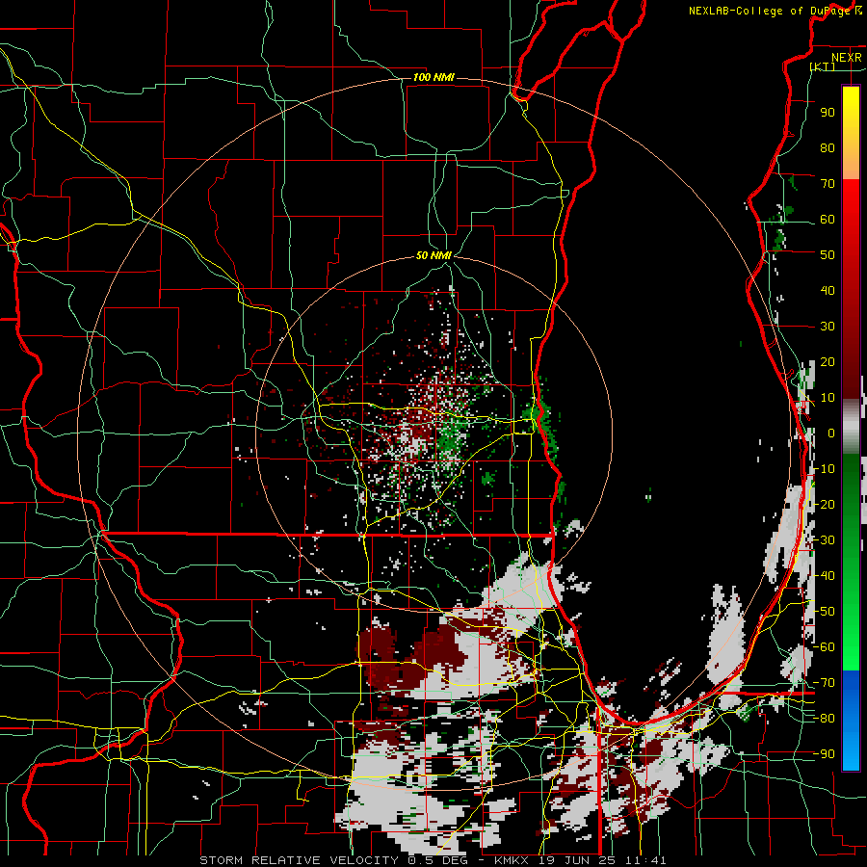867x867 pixels.
Task: Click the "-90" scale value
Action: pyautogui.click(x=824, y=754)
